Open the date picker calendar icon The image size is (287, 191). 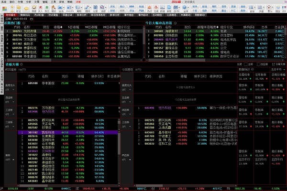click(33, 19)
